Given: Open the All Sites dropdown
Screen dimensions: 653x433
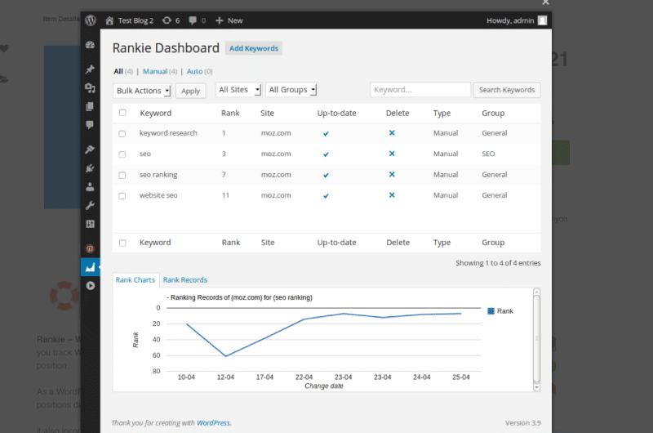Looking at the screenshot, I should (x=238, y=90).
